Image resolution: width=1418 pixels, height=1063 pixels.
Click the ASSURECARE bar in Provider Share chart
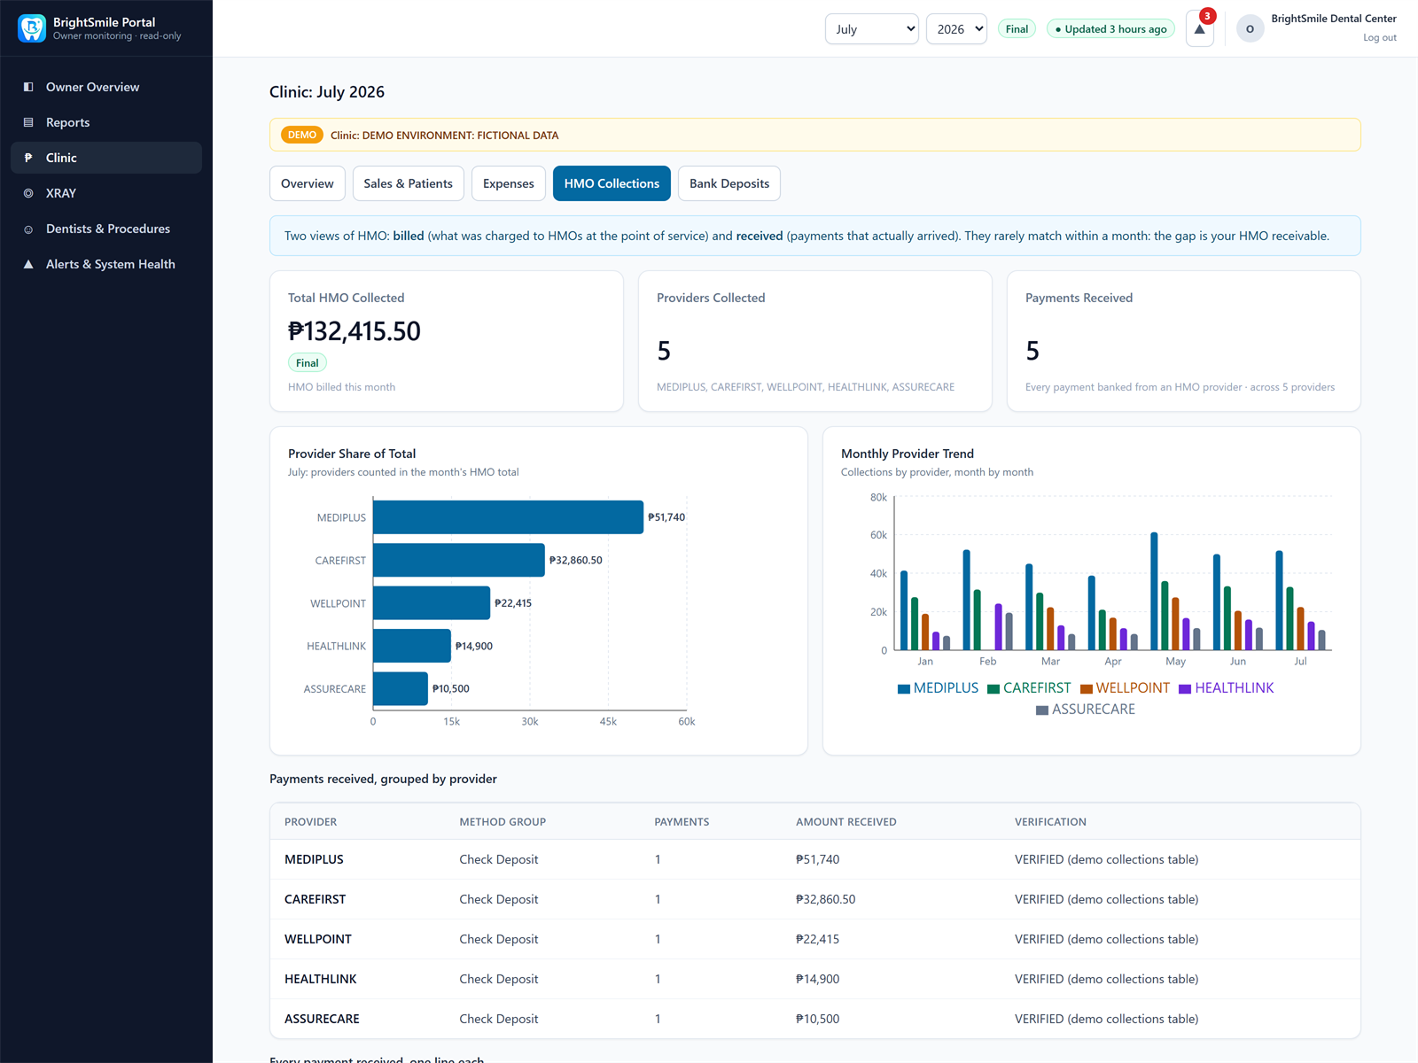[x=401, y=689]
